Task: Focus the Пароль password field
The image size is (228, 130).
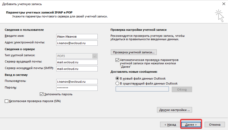Action: click(x=77, y=88)
